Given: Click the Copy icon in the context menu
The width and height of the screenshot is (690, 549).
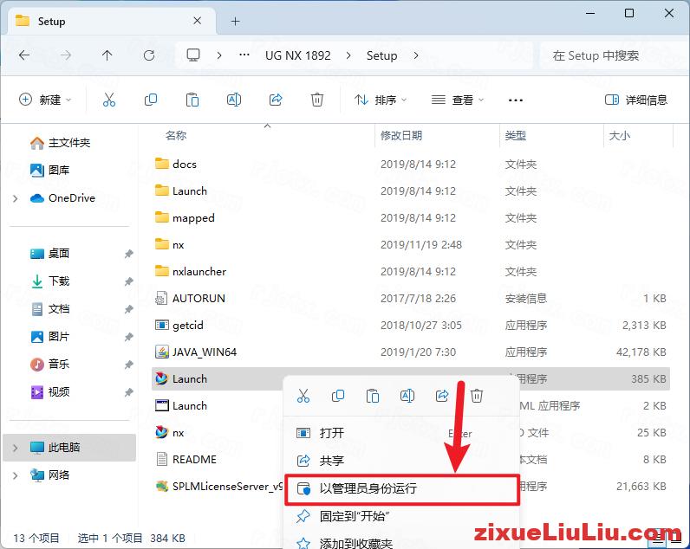Looking at the screenshot, I should (337, 396).
